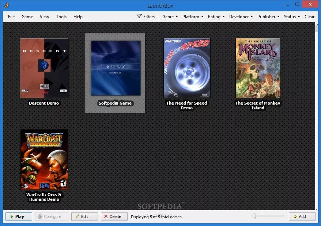Click scrollbar down arrow at bottom right
This screenshot has width=321, height=226.
point(317,209)
